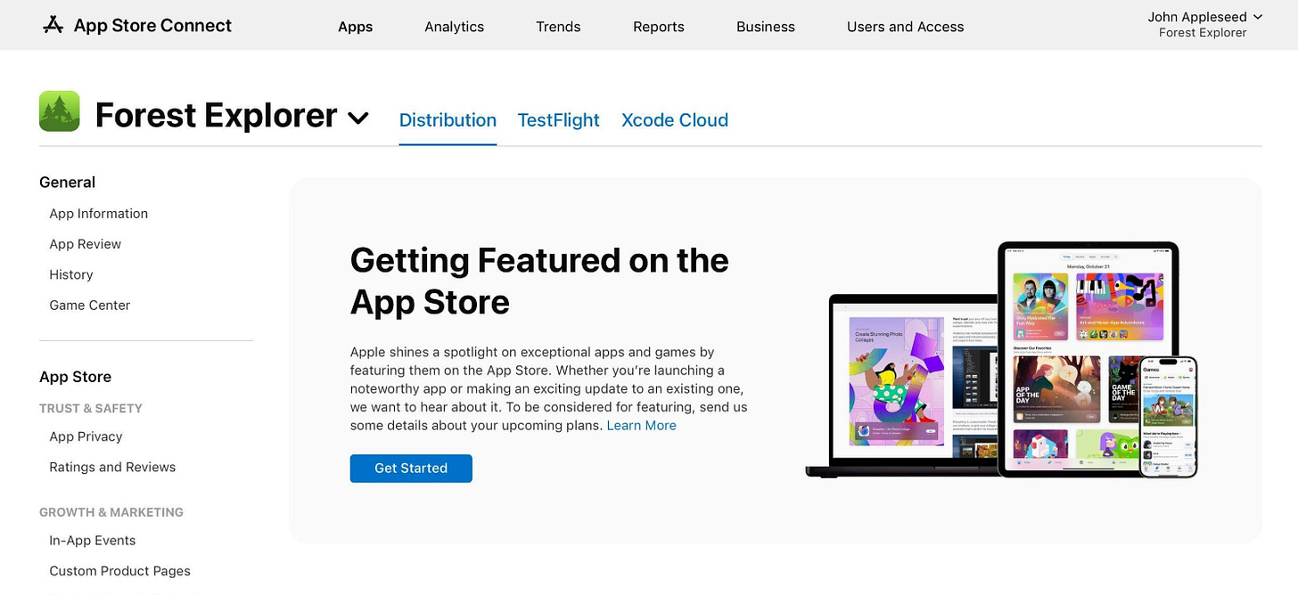Open App Information in the sidebar

pos(99,214)
